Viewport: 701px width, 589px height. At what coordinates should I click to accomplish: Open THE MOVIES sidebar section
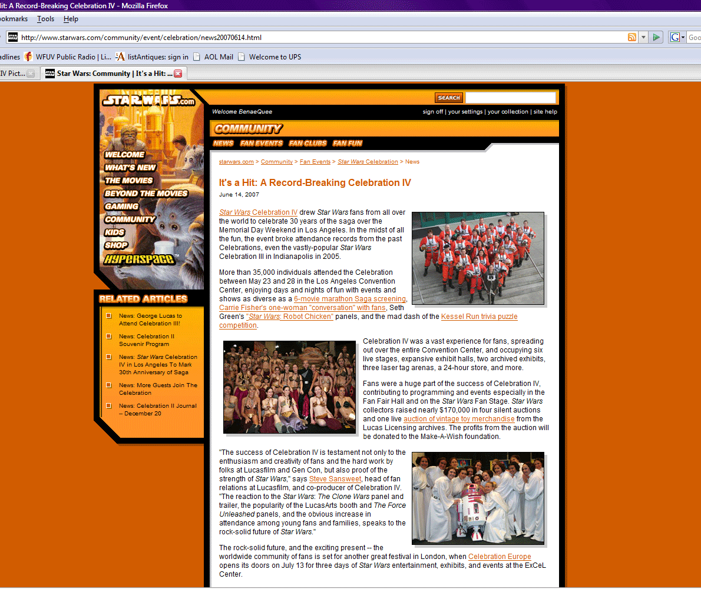click(129, 181)
